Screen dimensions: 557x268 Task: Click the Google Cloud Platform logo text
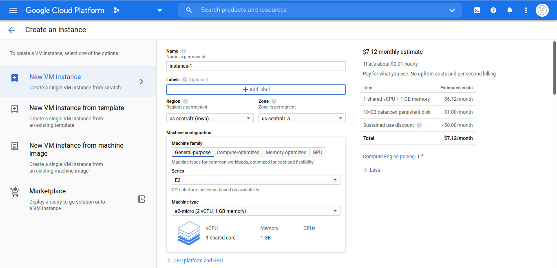tap(65, 10)
